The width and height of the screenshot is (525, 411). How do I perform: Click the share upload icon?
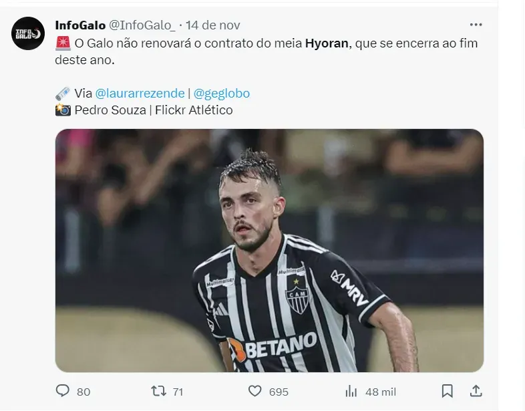(x=475, y=390)
